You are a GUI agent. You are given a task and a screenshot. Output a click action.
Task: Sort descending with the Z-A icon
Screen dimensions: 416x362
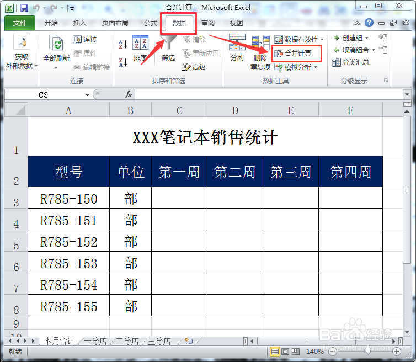(123, 63)
